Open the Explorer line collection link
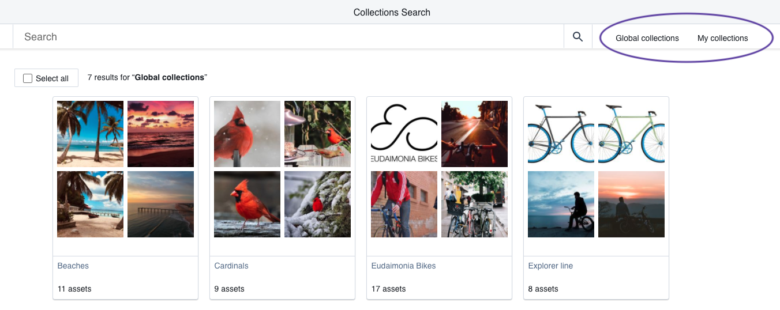 coord(550,266)
